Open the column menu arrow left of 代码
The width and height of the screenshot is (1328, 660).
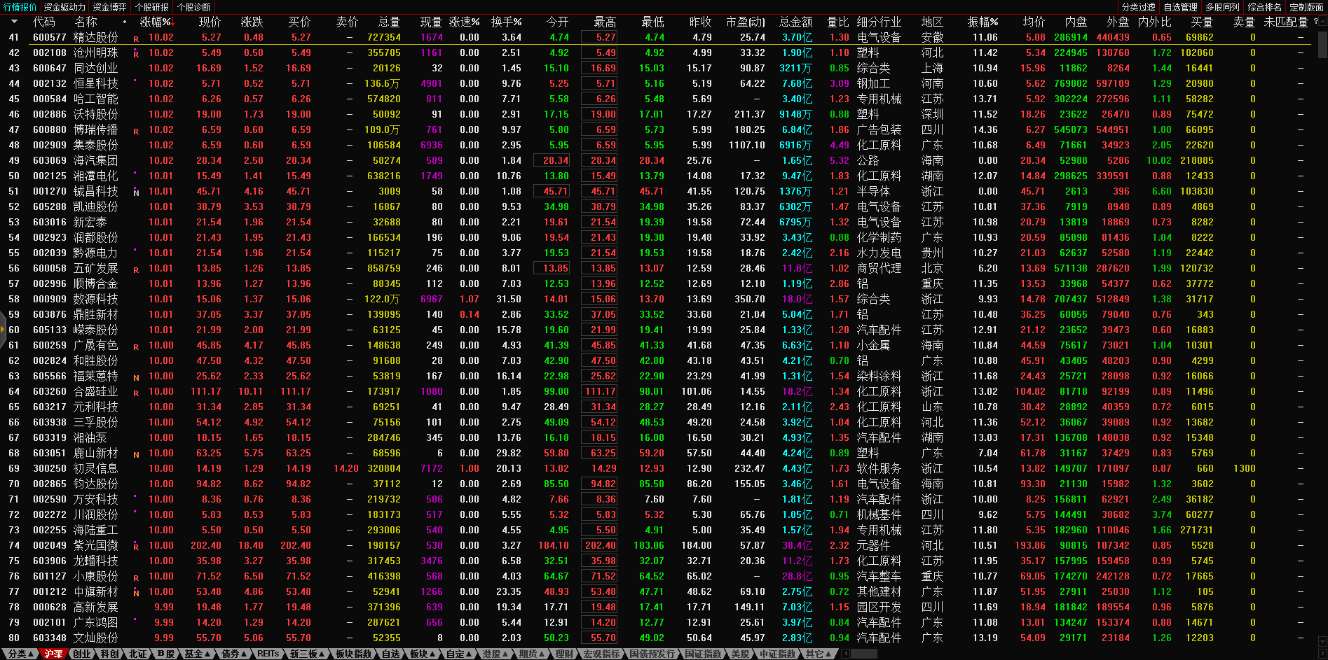coord(15,22)
